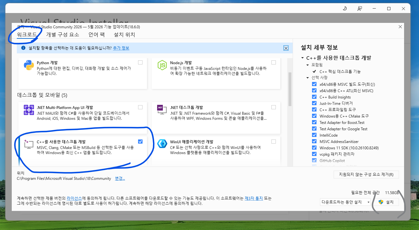Screen dimensions: 419x230
Task: Toggle the dark theme moon icon
Action: tap(345, 9)
